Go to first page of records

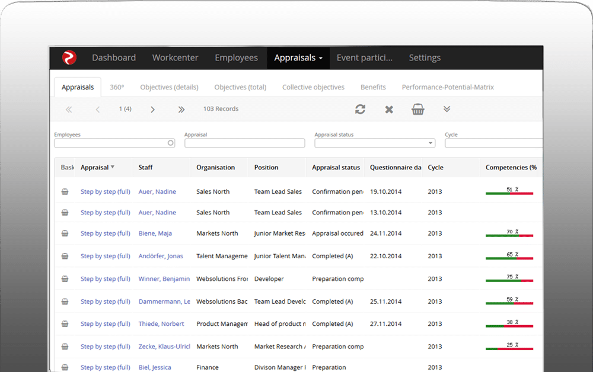pos(68,110)
